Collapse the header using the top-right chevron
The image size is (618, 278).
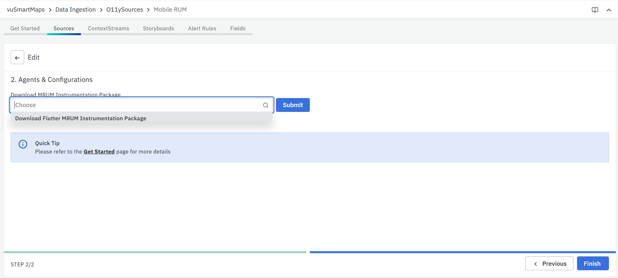point(609,10)
